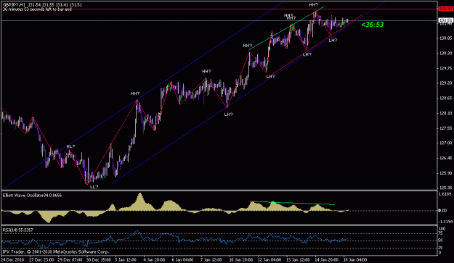The width and height of the screenshot is (454, 263).
Task: Click the 129.20 price scale label
Action: tap(445, 83)
